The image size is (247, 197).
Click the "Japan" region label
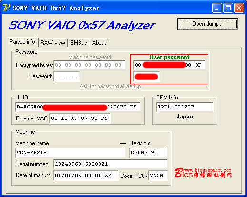click(185, 117)
